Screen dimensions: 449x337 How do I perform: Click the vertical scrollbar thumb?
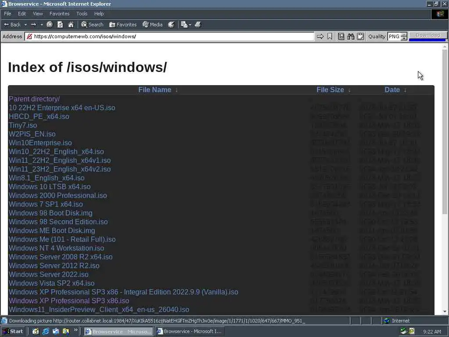[445, 132]
